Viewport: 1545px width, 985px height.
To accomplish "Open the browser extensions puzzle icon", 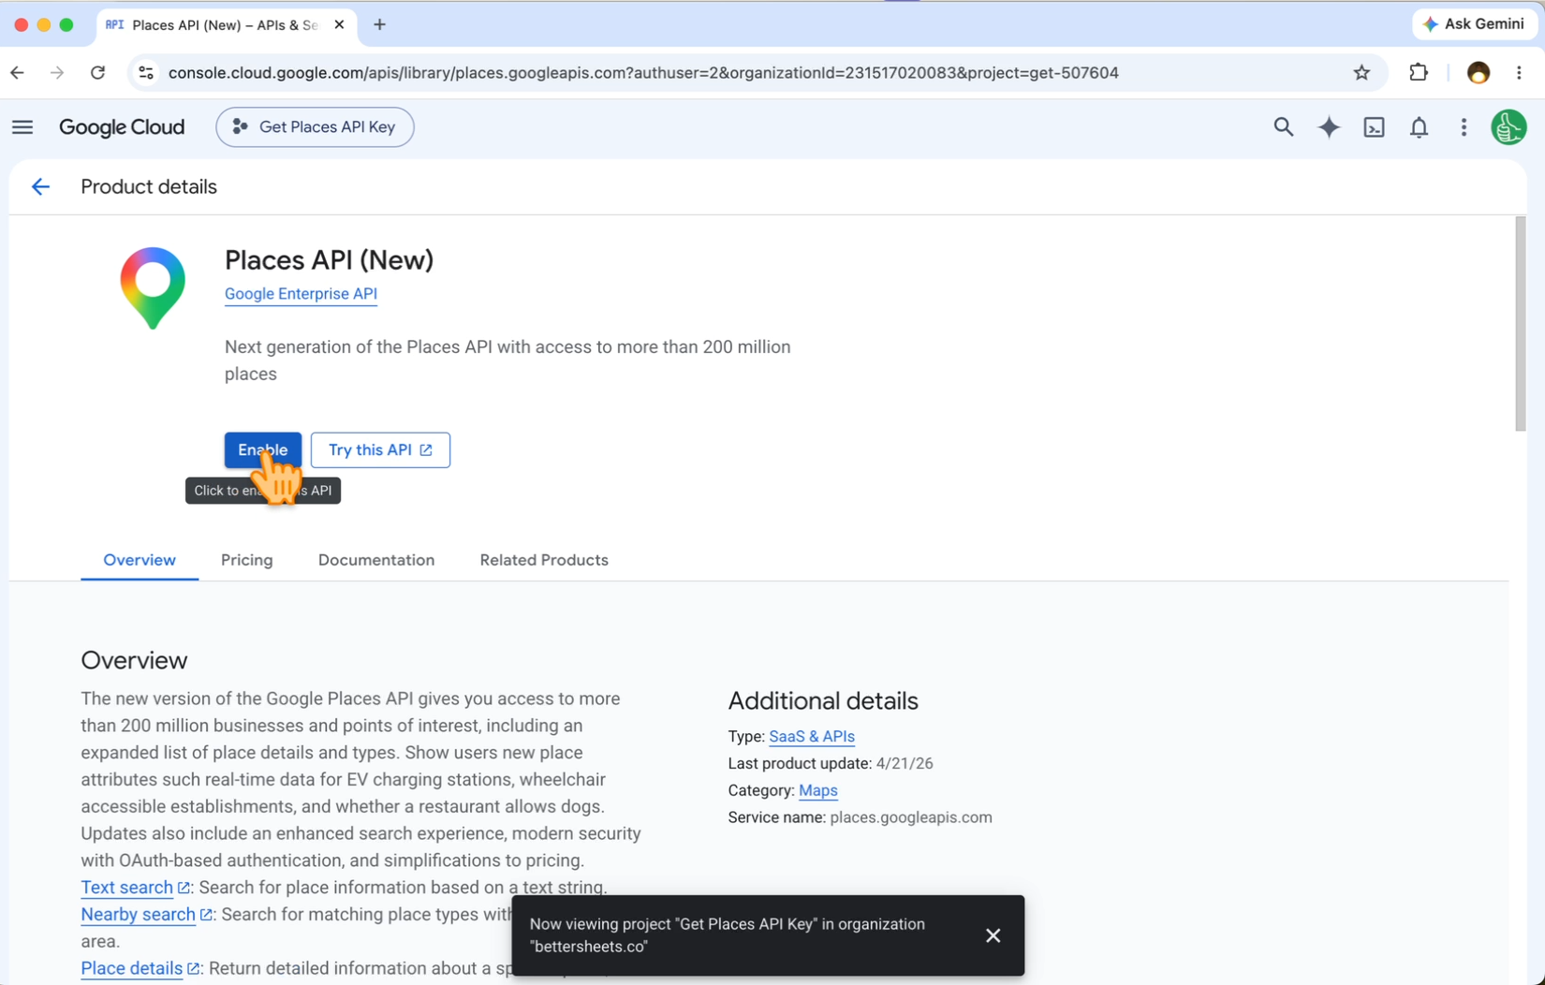I will 1419,73.
